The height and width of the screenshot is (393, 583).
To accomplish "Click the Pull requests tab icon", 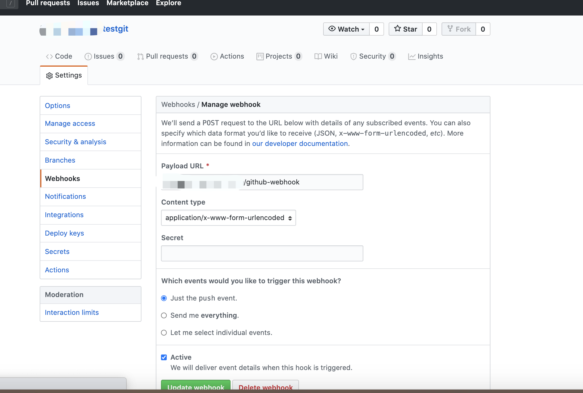I will 140,57.
